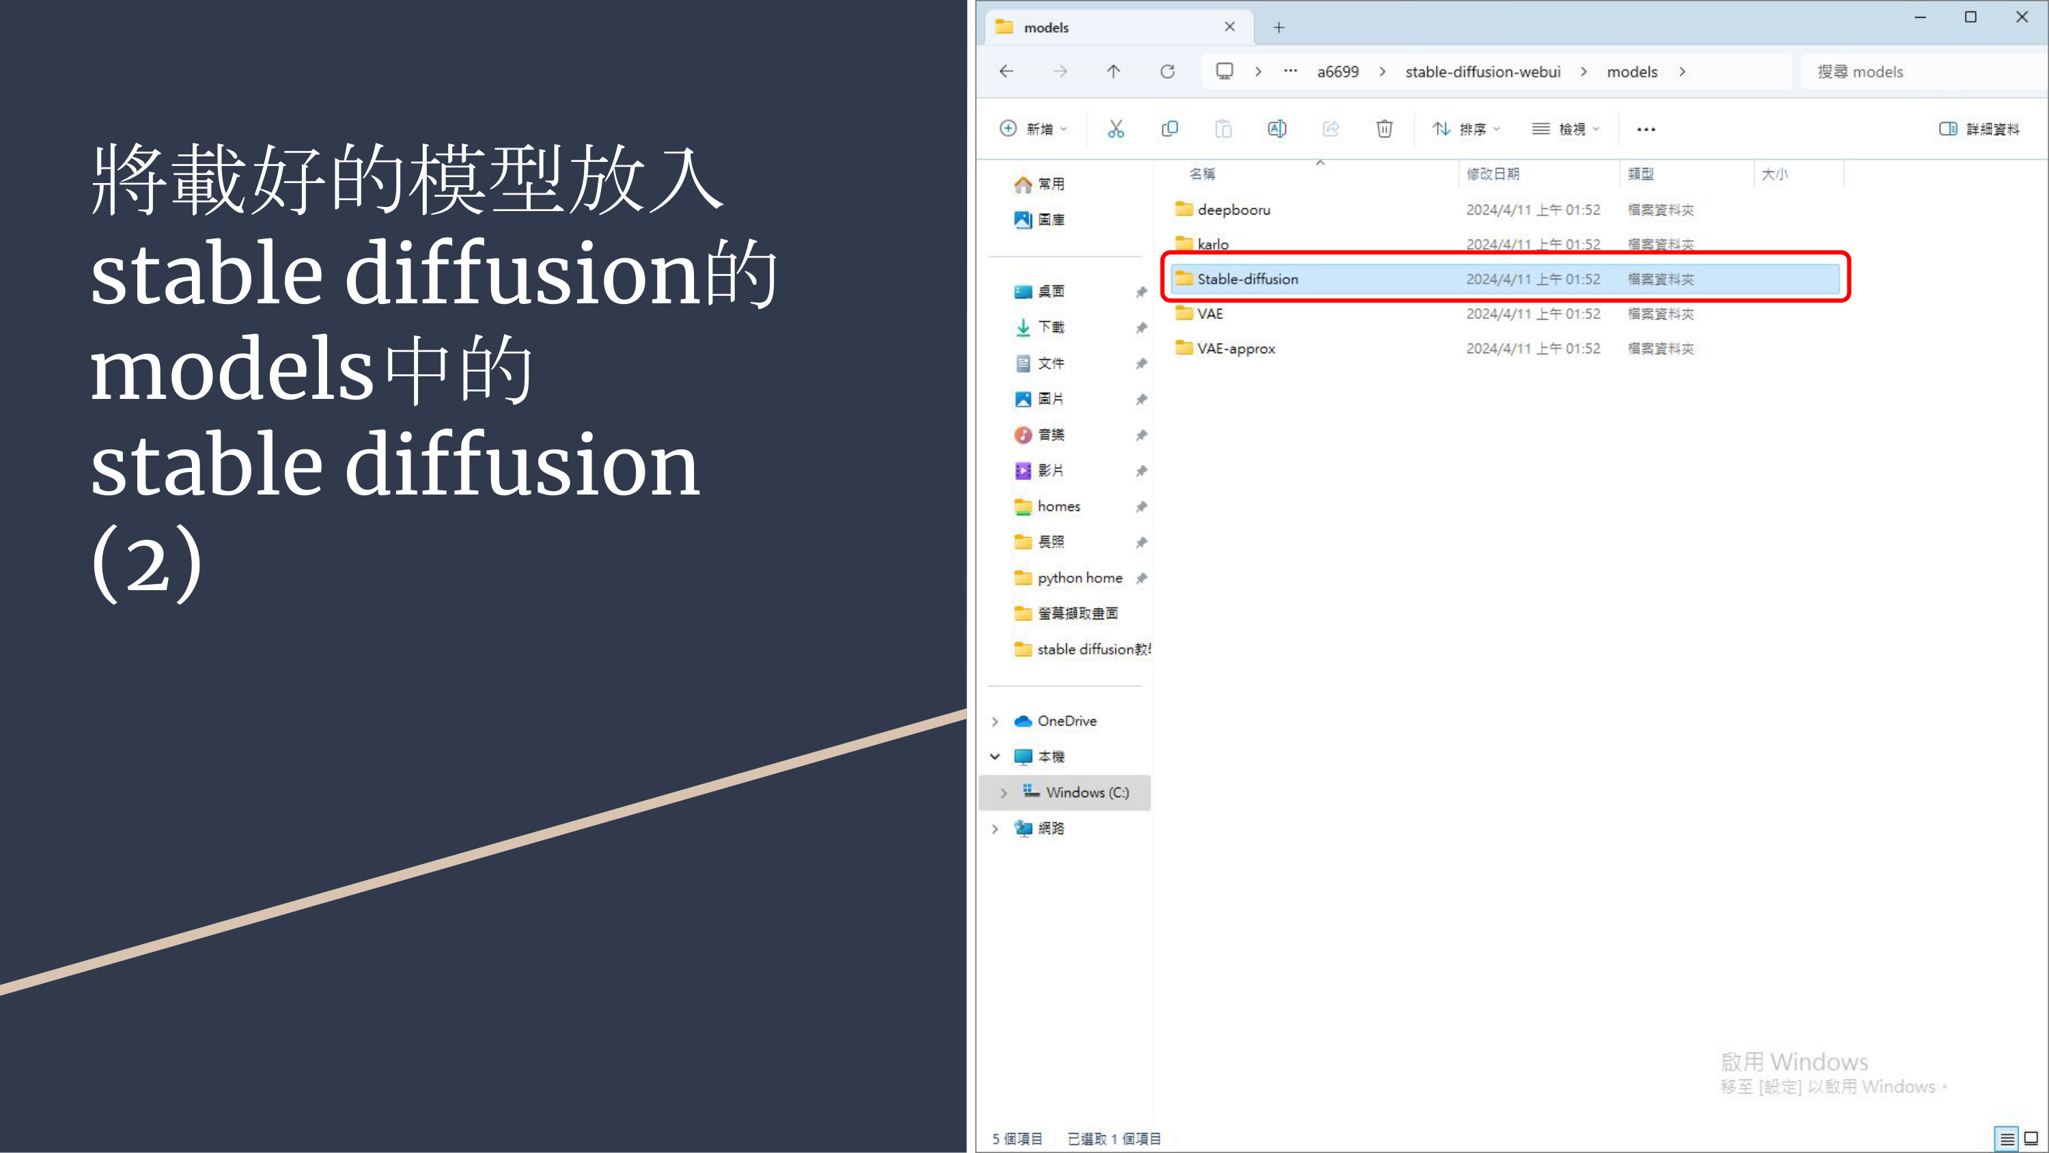Click the Share icon in toolbar
Screen dimensions: 2049x1153
pyautogui.click(x=1330, y=129)
